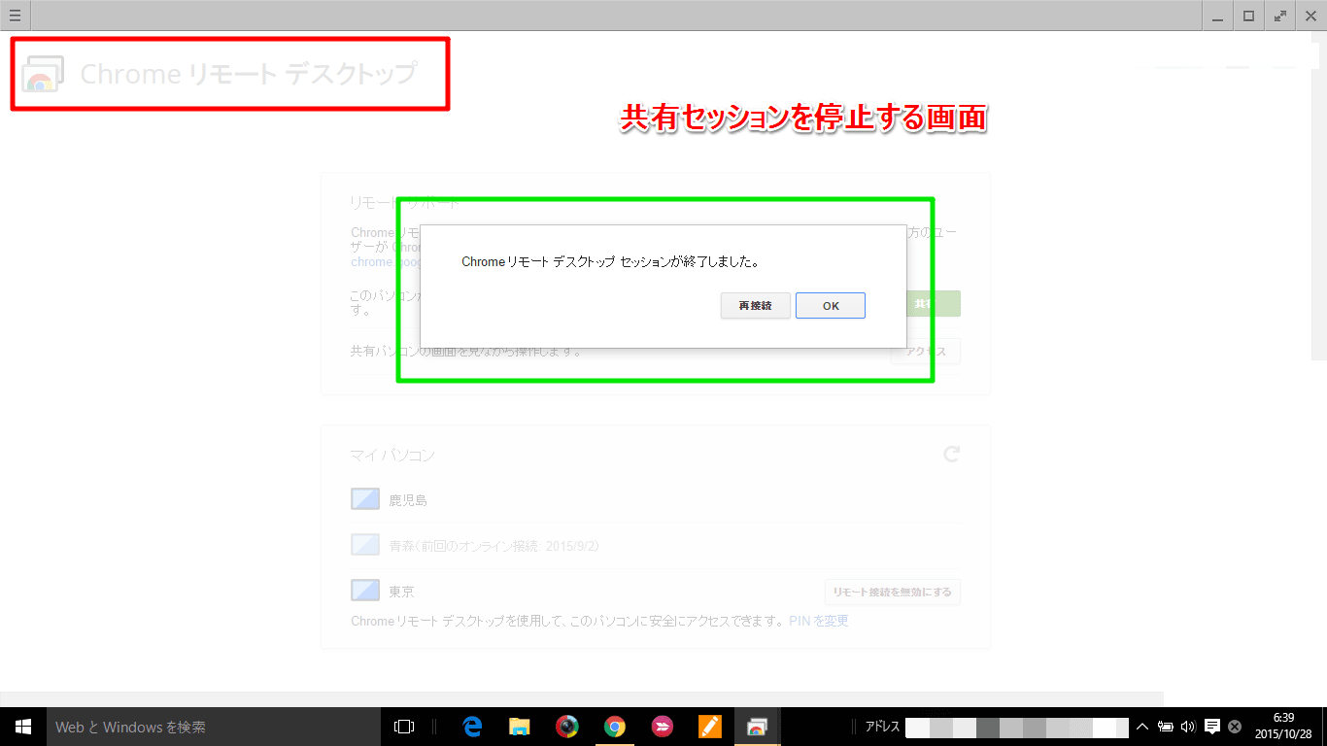Open Task View from the taskbar
This screenshot has width=1327, height=746.
pos(404,727)
